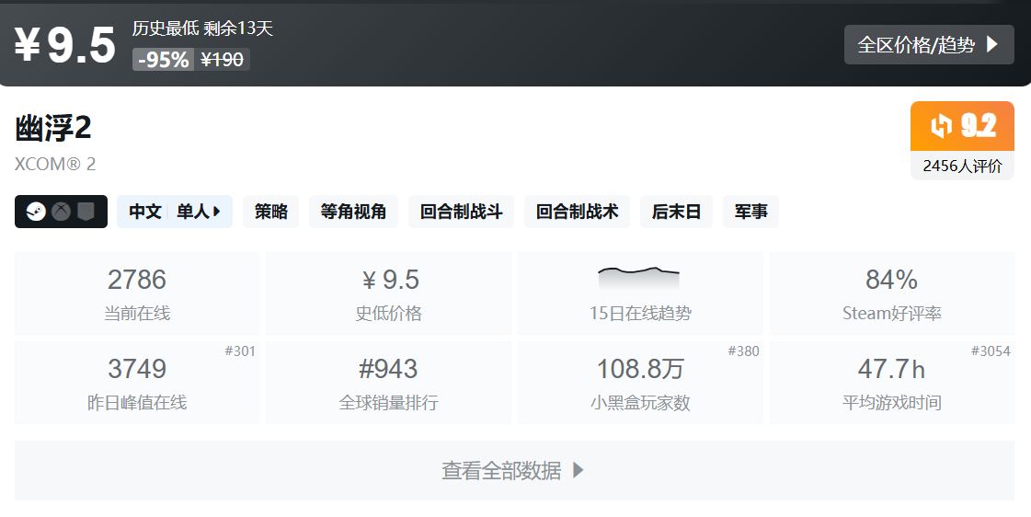Click the game title 幽浮2

[53, 128]
